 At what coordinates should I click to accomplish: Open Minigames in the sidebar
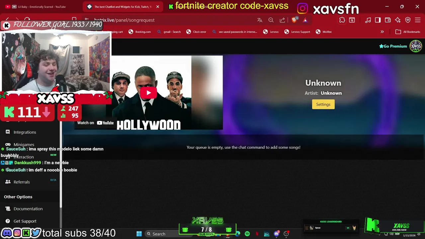[24, 145]
